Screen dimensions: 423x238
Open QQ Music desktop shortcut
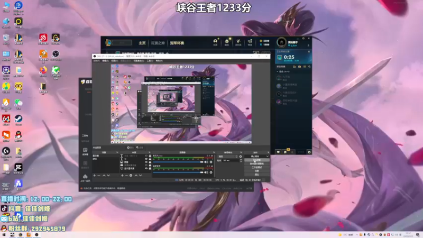click(6, 86)
